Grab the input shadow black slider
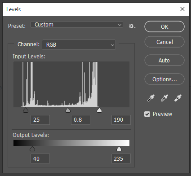Screen dimensions: 191x176 26,110
